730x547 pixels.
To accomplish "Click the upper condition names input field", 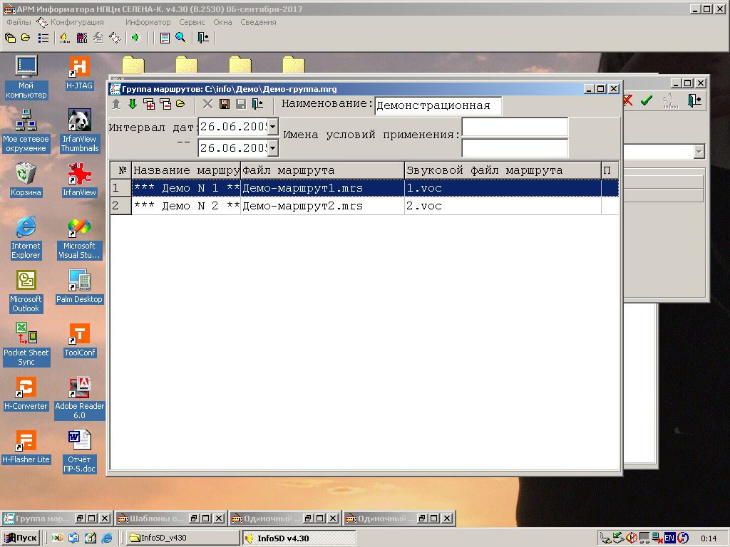I will point(515,127).
